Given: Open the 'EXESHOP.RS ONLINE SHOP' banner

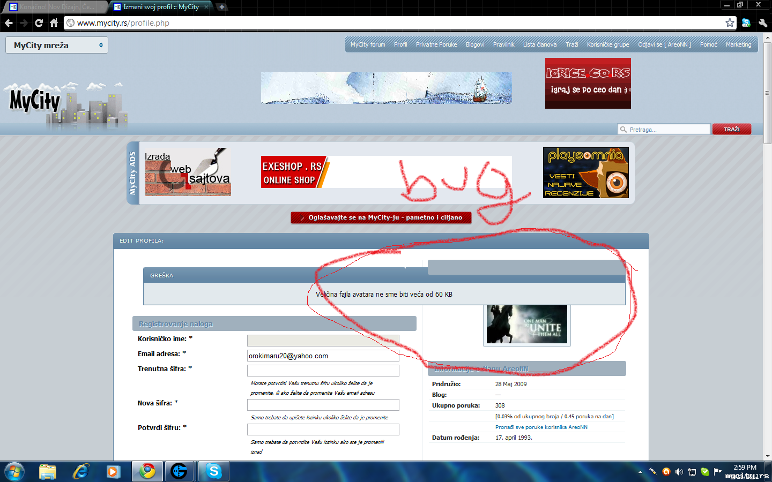Looking at the screenshot, I should (x=387, y=172).
